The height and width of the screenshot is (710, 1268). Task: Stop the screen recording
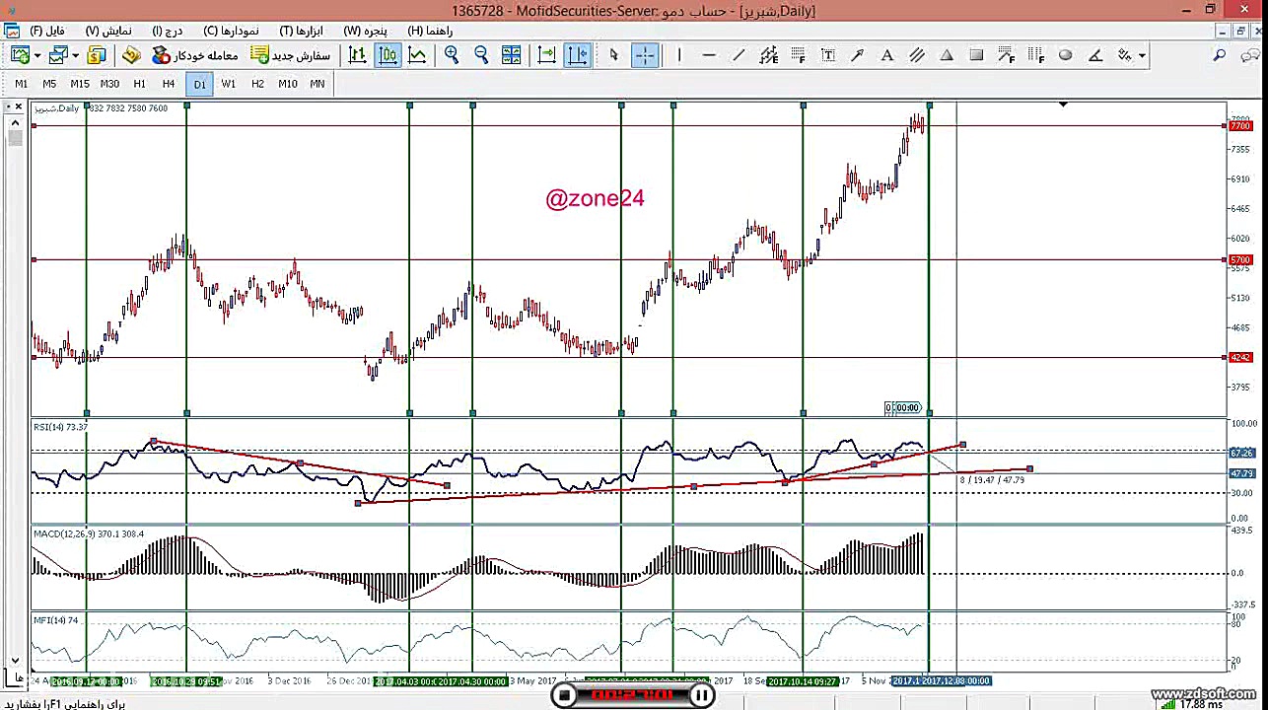(x=564, y=695)
